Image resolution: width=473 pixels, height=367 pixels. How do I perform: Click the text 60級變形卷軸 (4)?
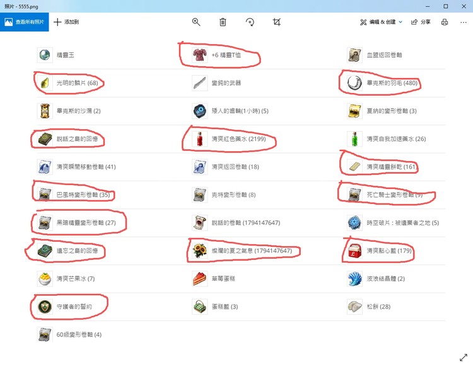[x=79, y=334]
